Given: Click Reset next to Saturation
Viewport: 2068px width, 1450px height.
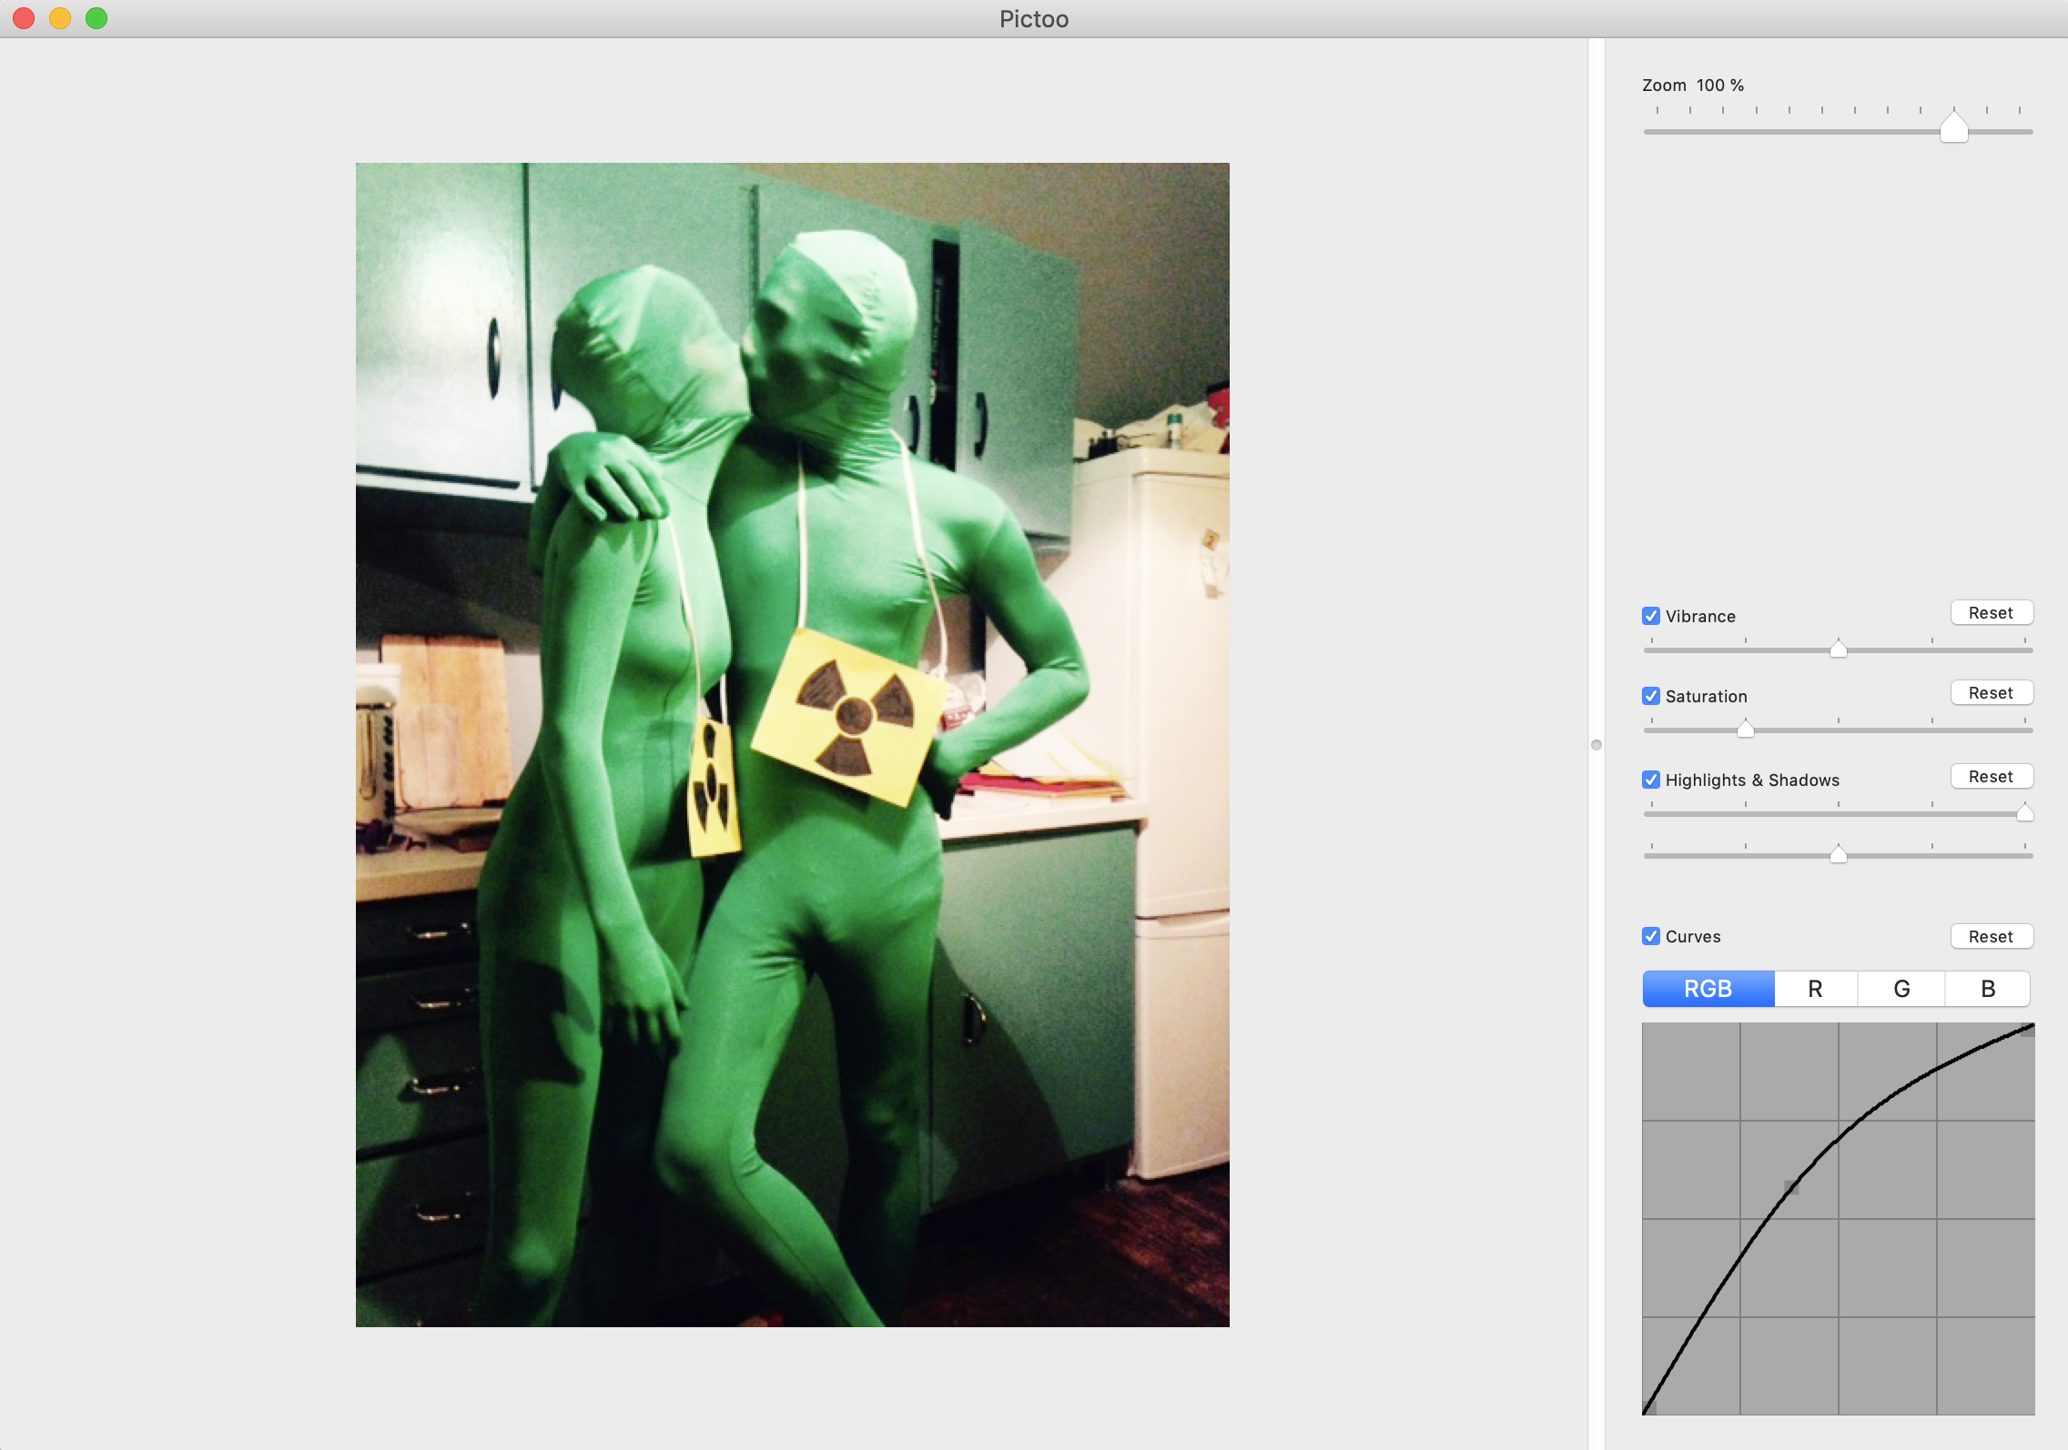Looking at the screenshot, I should point(1991,693).
